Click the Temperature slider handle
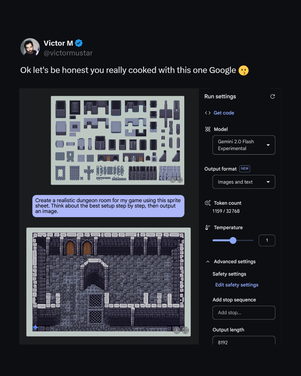The height and width of the screenshot is (376, 301). (x=233, y=240)
